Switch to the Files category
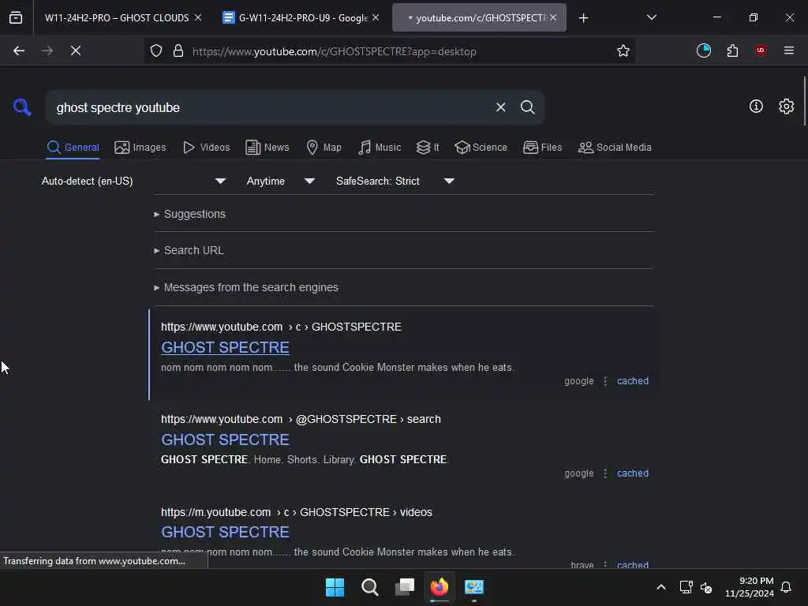Image resolution: width=808 pixels, height=606 pixels. [543, 148]
